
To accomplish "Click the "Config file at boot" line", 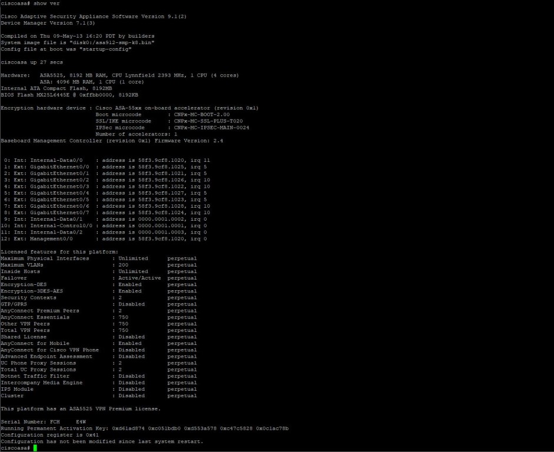I will 66,49.
